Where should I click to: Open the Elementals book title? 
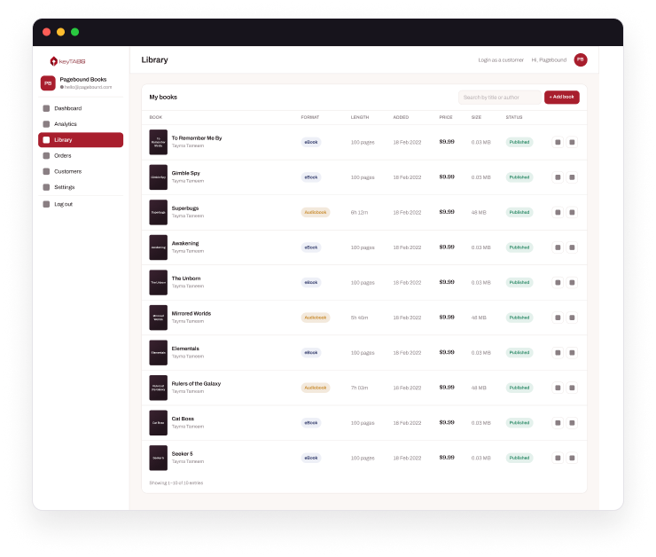(185, 349)
